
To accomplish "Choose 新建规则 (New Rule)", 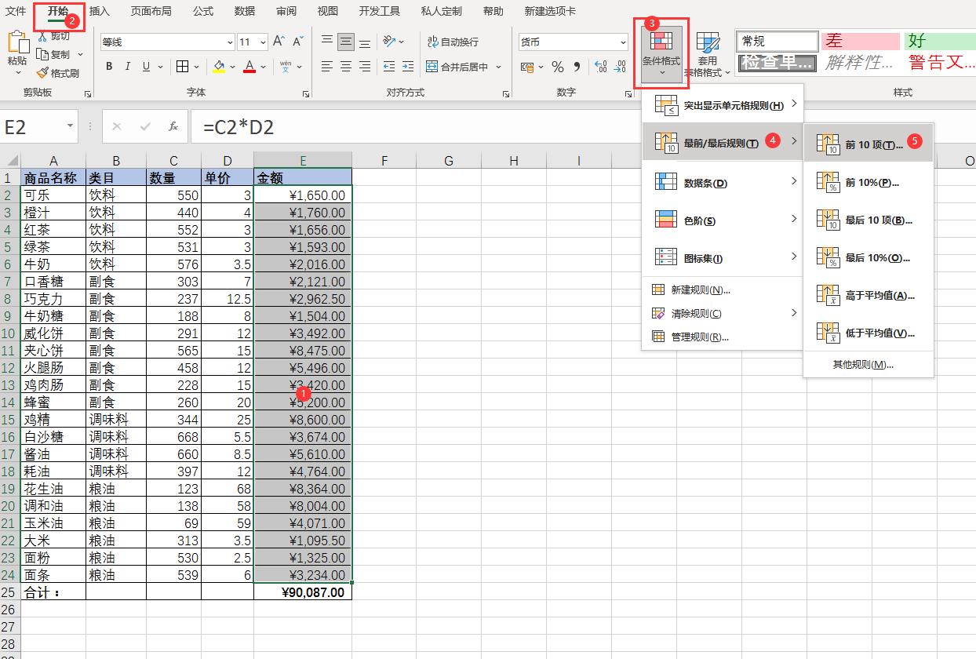I will click(x=723, y=290).
